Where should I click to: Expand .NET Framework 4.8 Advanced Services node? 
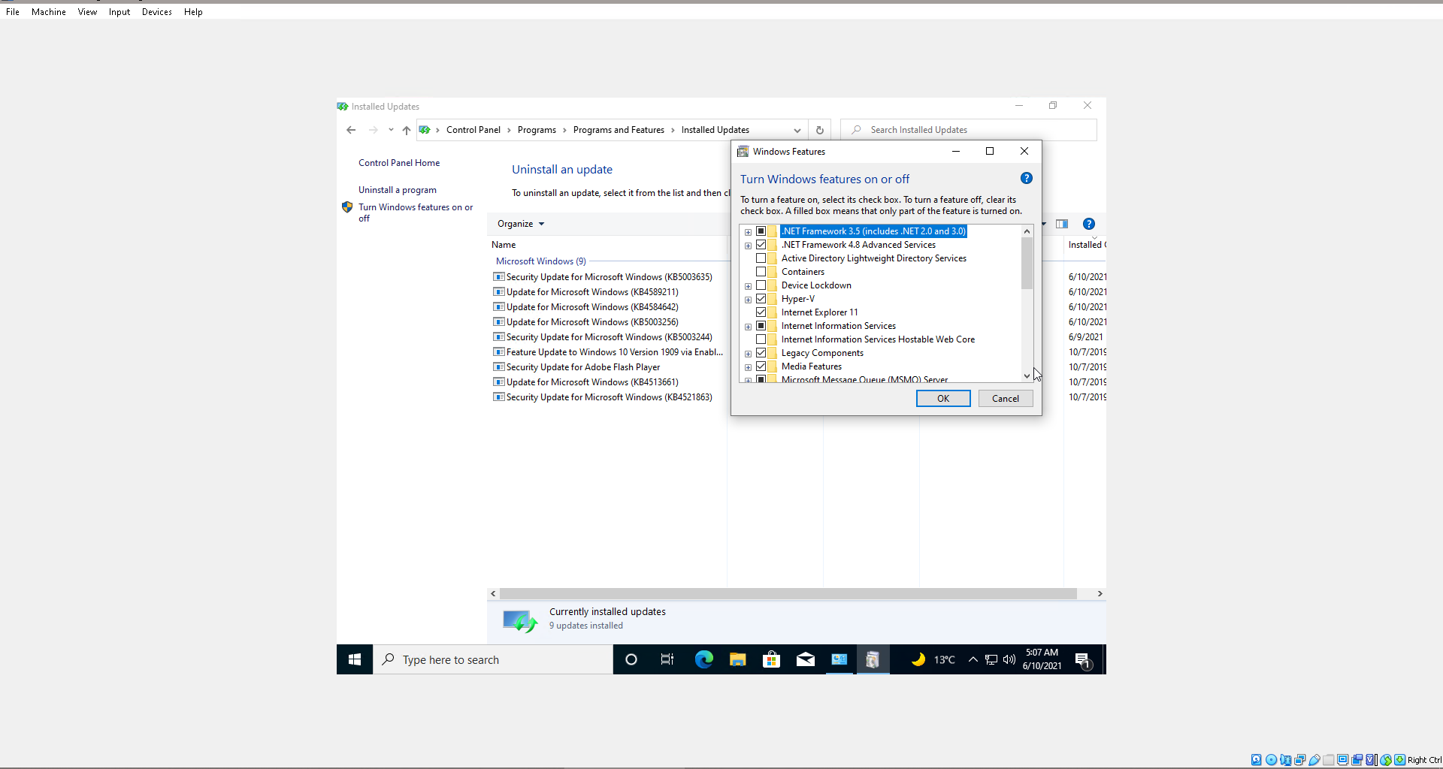(x=748, y=246)
